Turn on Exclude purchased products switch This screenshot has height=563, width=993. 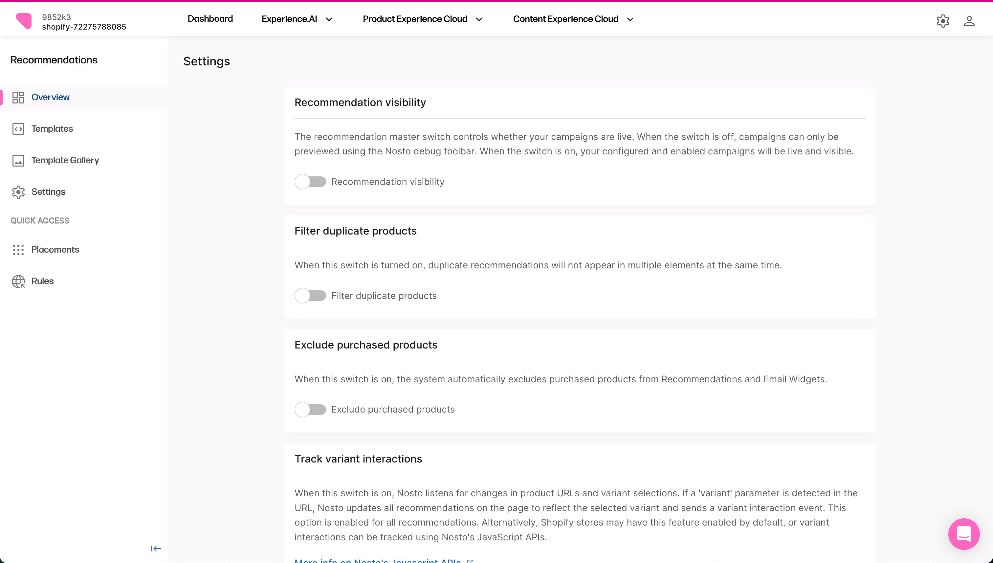[x=310, y=410]
